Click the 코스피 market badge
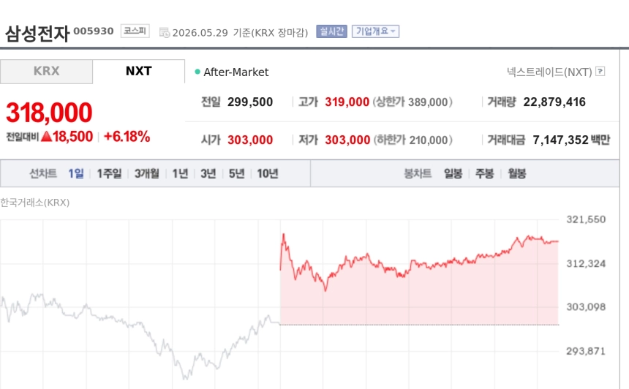Image resolution: width=629 pixels, height=389 pixels. coord(135,31)
